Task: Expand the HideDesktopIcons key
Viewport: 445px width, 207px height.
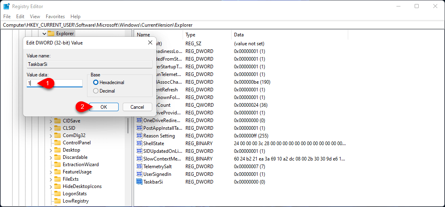Action: (51, 187)
